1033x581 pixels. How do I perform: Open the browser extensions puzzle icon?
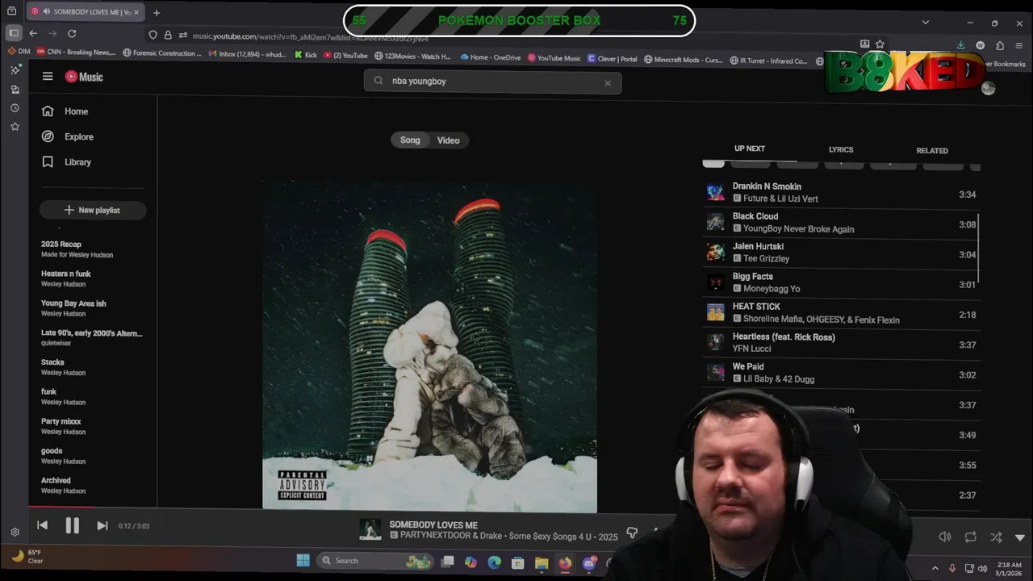coord(1000,45)
